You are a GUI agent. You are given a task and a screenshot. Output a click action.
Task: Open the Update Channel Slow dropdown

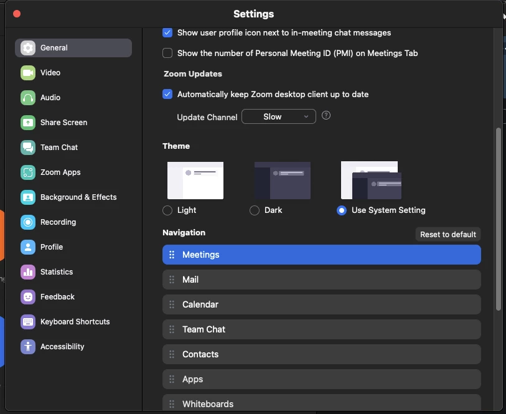(x=278, y=116)
